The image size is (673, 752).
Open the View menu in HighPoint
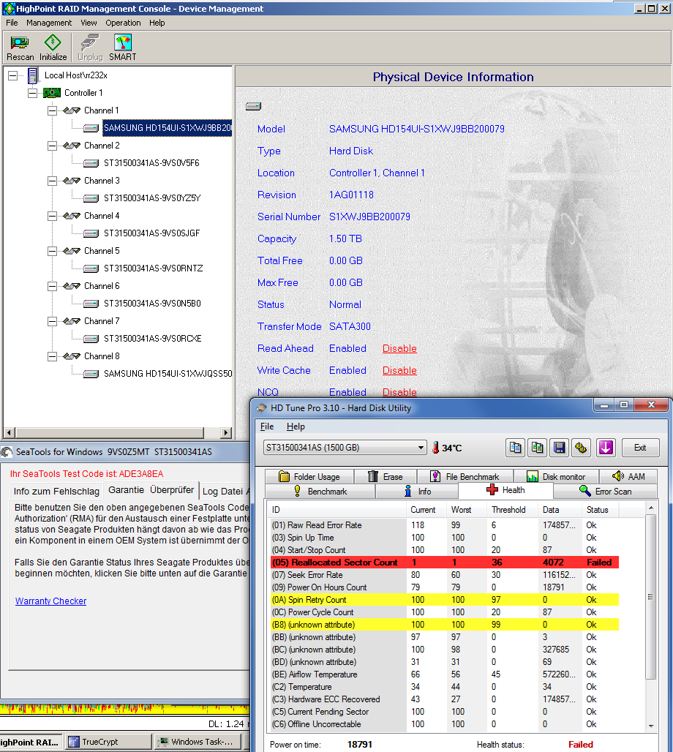point(89,23)
